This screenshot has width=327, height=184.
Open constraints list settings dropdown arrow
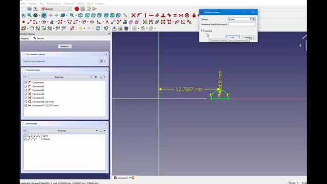point(104,77)
